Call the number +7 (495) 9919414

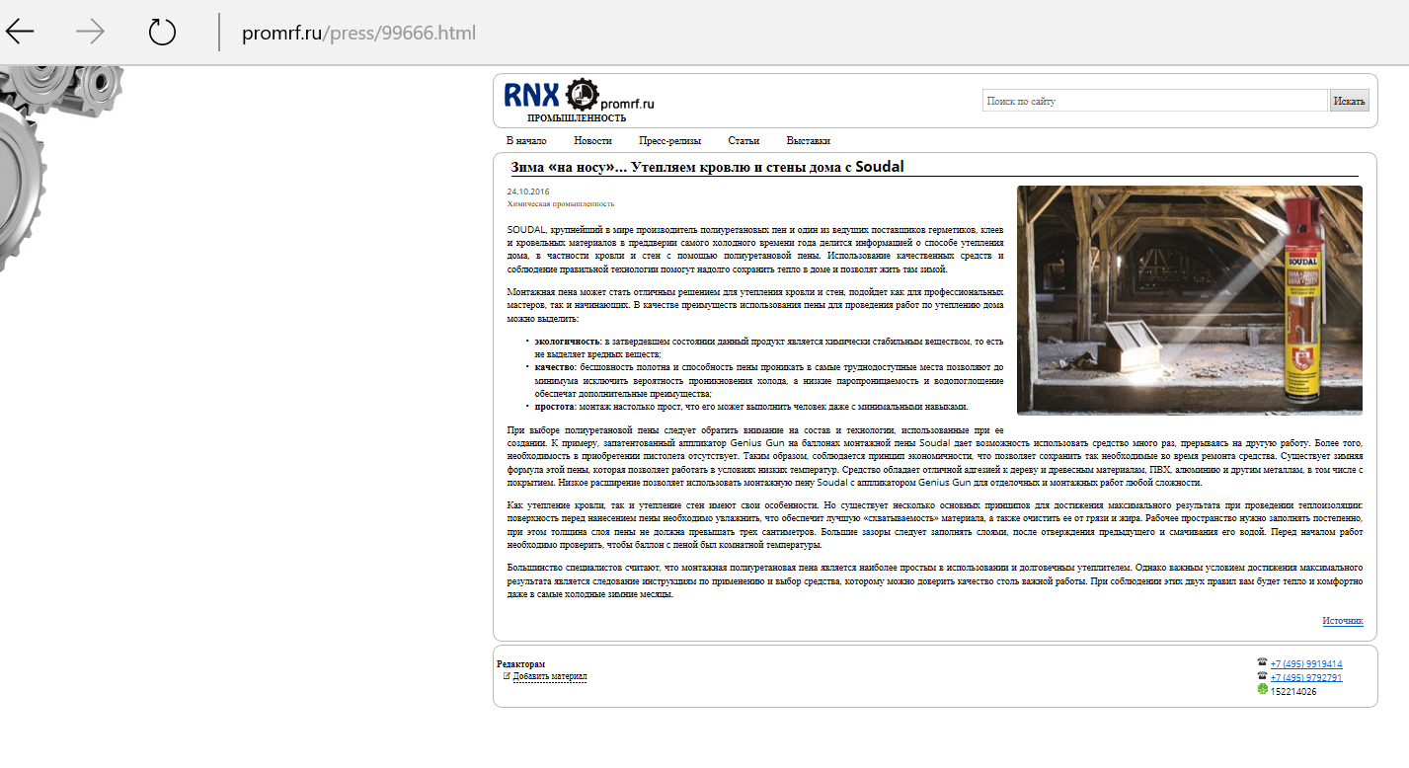[1306, 664]
